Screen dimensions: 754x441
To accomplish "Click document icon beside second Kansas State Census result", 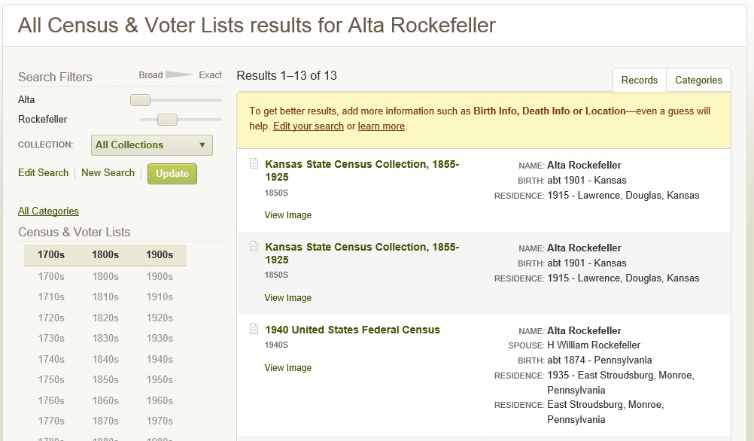I will [254, 246].
